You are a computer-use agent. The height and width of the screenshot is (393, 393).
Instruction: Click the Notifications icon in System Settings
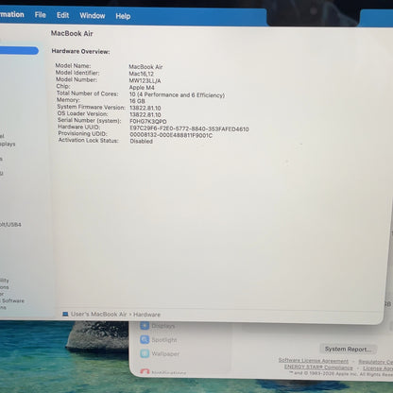[x=145, y=372]
